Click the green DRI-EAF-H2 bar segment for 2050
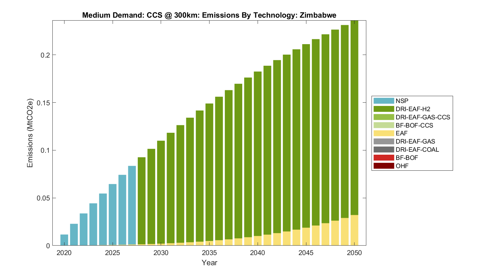The width and height of the screenshot is (491, 276). click(x=354, y=118)
